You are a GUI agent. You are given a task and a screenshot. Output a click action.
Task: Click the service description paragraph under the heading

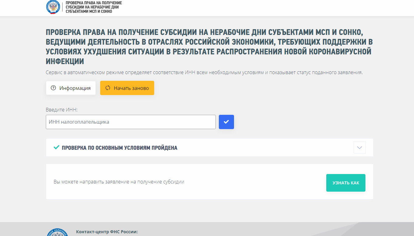(x=204, y=73)
